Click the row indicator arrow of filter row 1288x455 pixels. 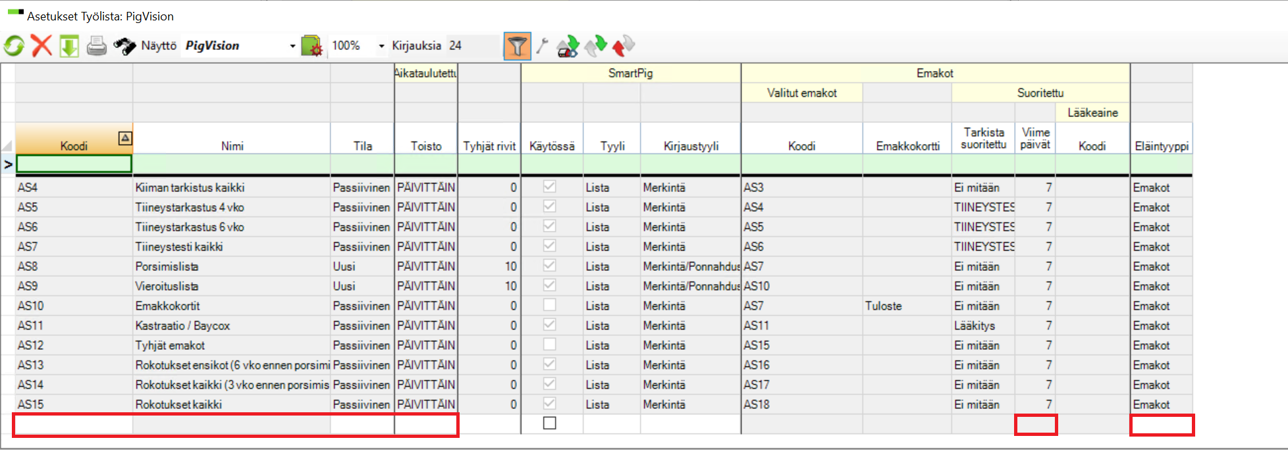pos(8,164)
